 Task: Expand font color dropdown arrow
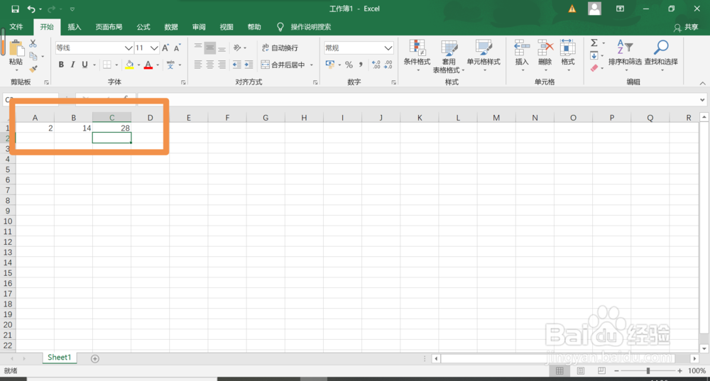coord(158,65)
